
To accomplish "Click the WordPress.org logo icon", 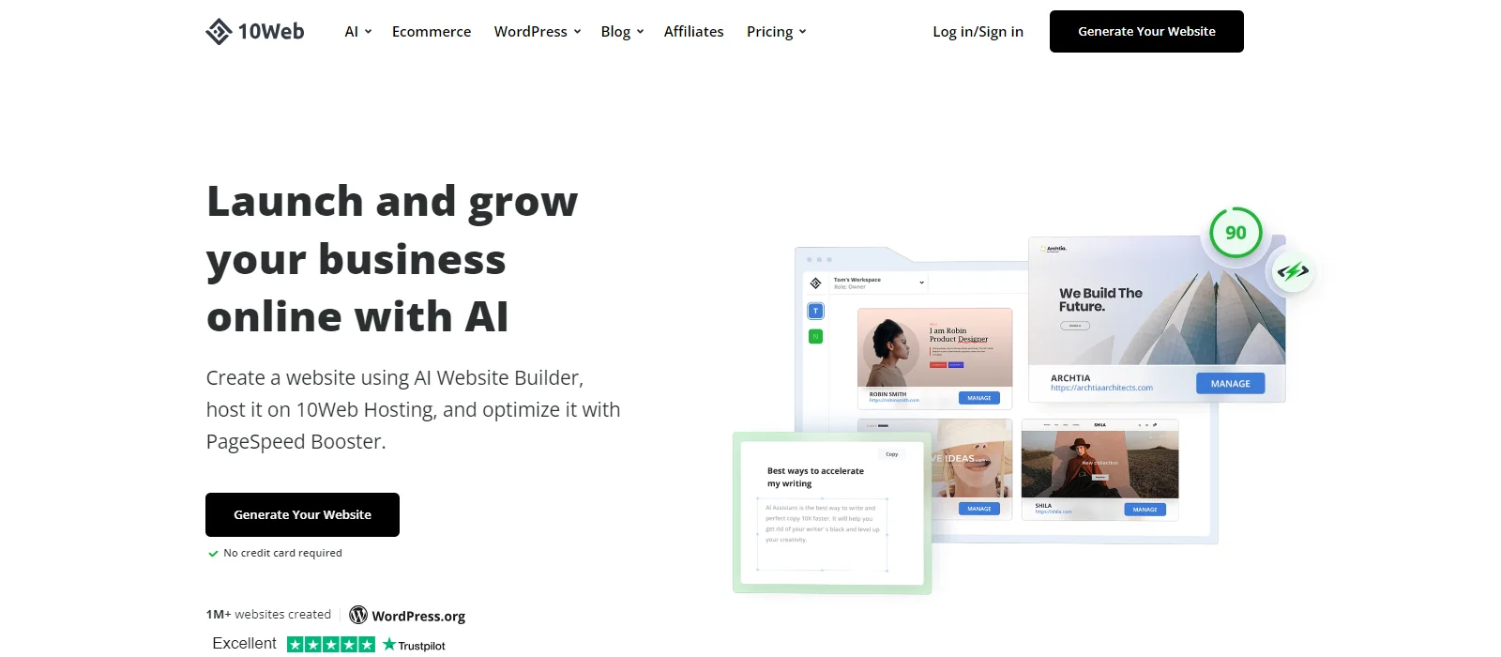I will [x=358, y=615].
